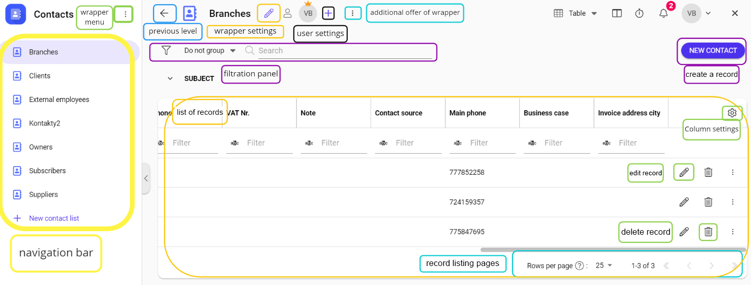Open the timer stopwatch icon
751x285 pixels.
[639, 13]
